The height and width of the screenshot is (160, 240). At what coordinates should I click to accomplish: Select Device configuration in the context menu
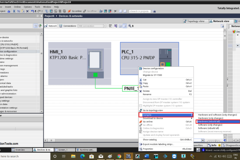153,68
